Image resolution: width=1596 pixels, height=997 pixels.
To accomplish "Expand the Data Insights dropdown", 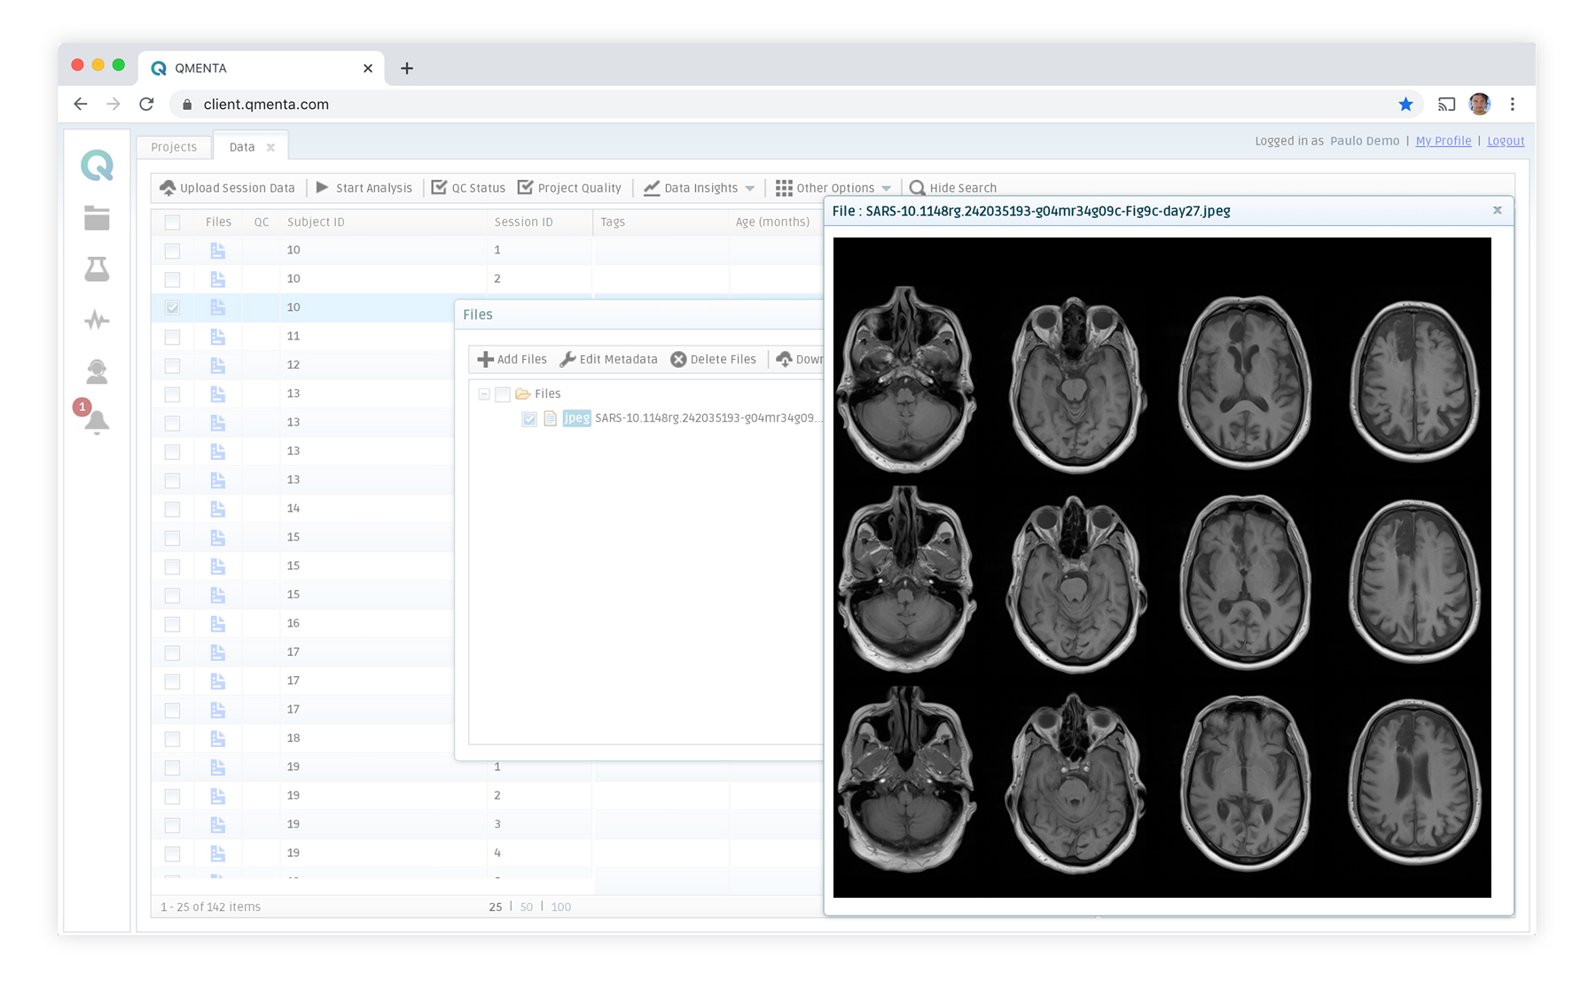I will click(x=699, y=188).
